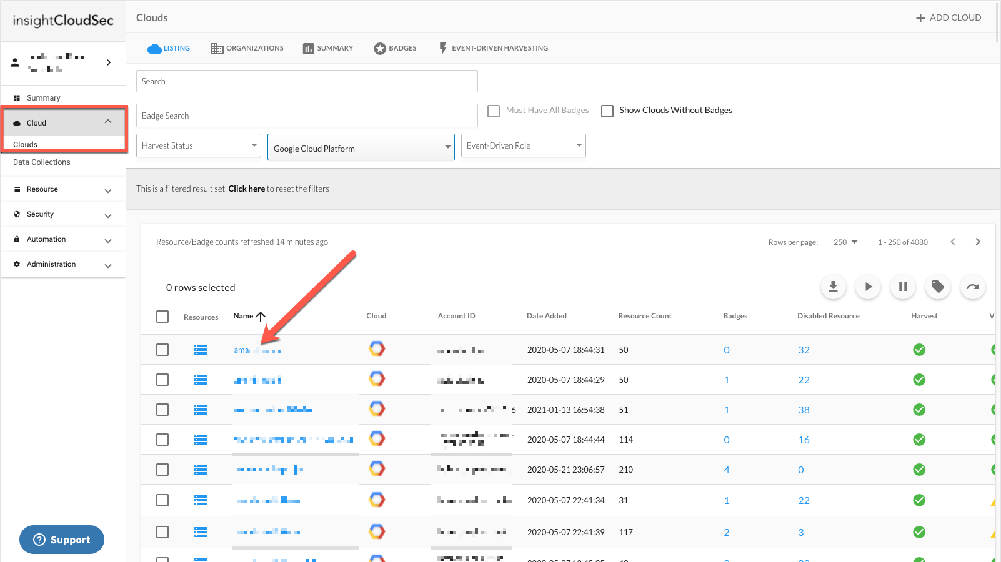The height and width of the screenshot is (562, 1001).
Task: Click Google Cloud icon in 2021-01-13 16:54:38 row
Action: click(377, 408)
